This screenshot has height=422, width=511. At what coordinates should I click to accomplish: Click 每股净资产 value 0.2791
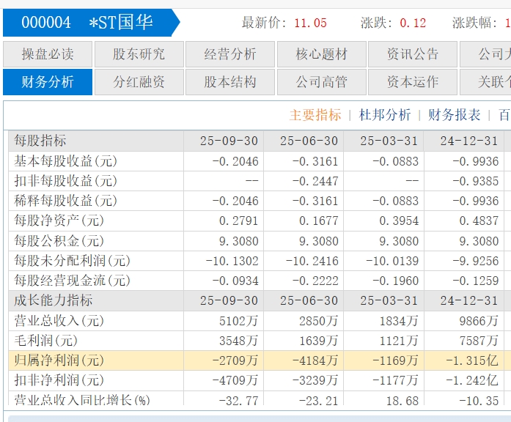click(238, 221)
